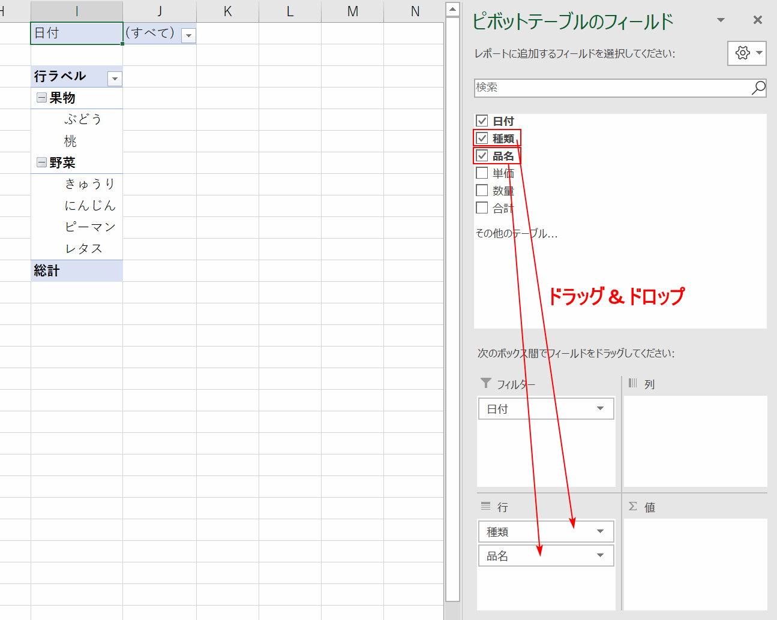The width and height of the screenshot is (777, 620).
Task: Open dropdown for 種類 in rows area
Action: coord(600,532)
